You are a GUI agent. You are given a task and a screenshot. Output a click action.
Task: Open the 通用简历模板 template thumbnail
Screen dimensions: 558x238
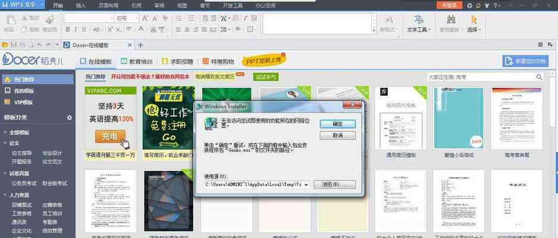[401, 117]
